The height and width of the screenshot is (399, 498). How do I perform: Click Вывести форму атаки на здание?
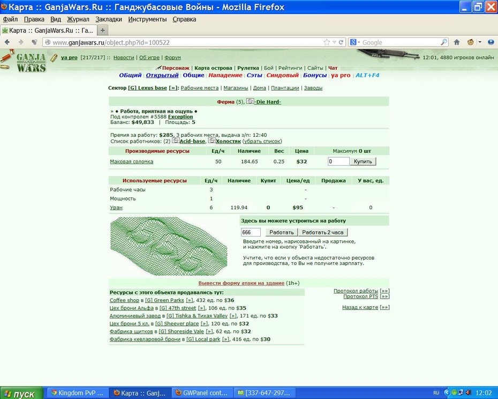242,283
